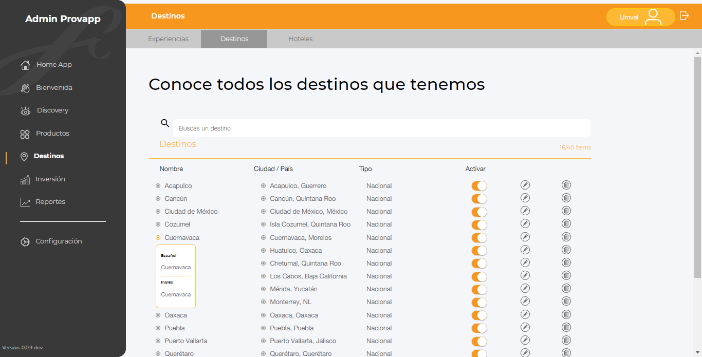Edit the Acapulco destination with pencil icon
The width and height of the screenshot is (702, 357).
coord(525,185)
